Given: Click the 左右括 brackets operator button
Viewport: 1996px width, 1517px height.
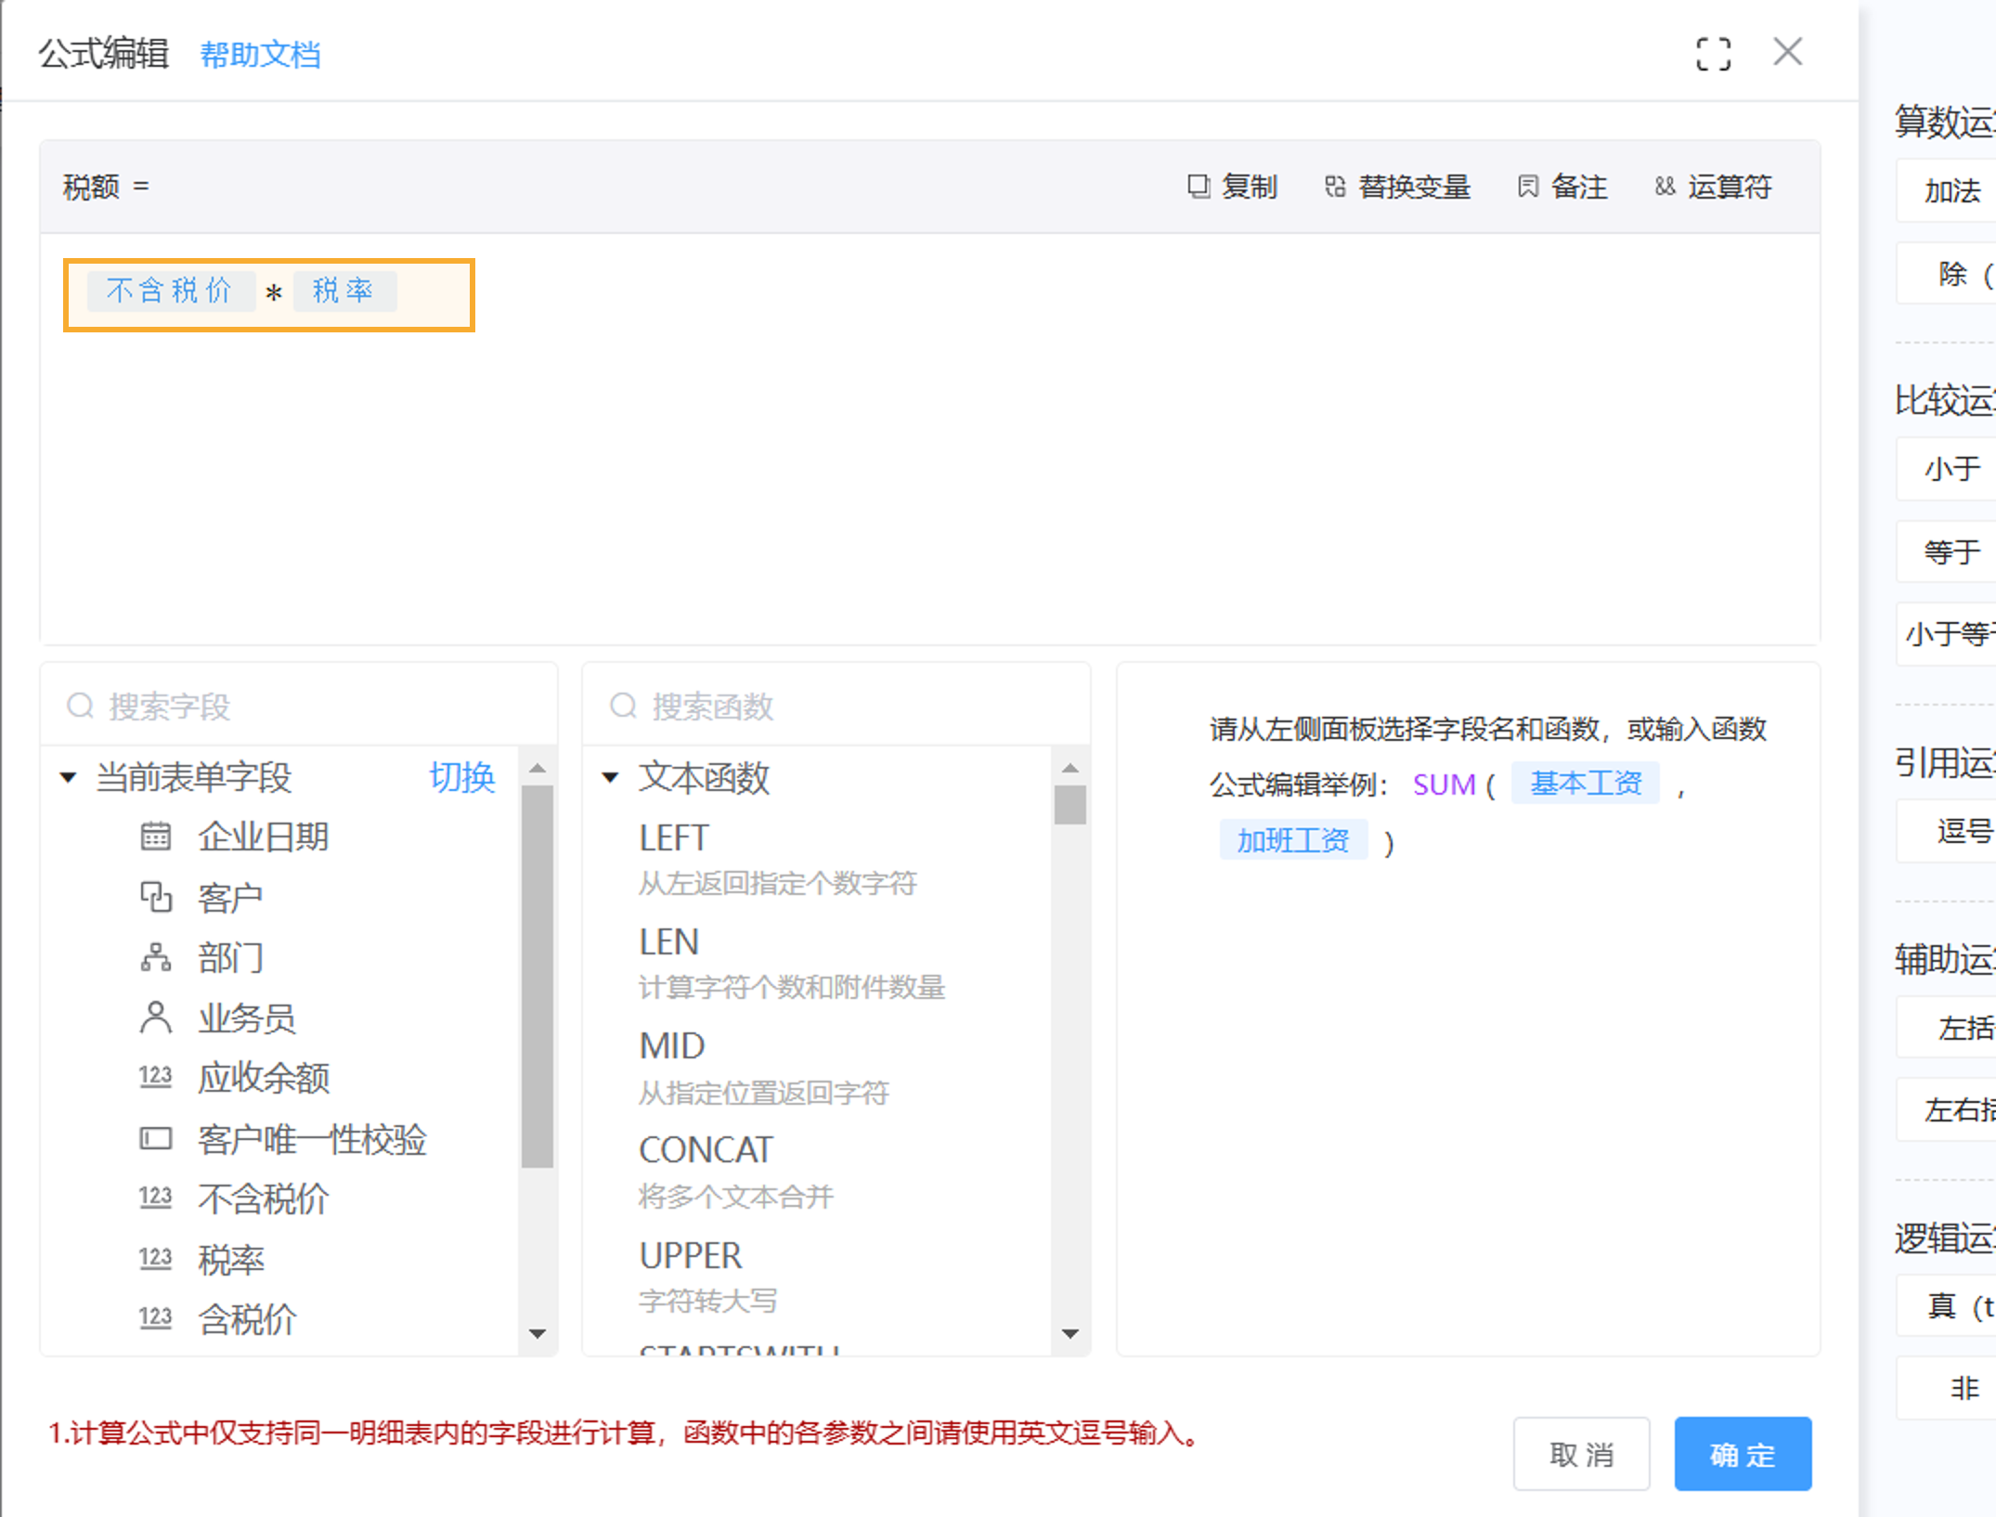Looking at the screenshot, I should click(x=1947, y=1109).
